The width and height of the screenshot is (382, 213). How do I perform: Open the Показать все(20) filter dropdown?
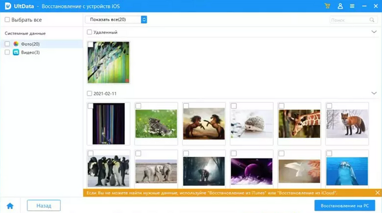pyautogui.click(x=116, y=20)
